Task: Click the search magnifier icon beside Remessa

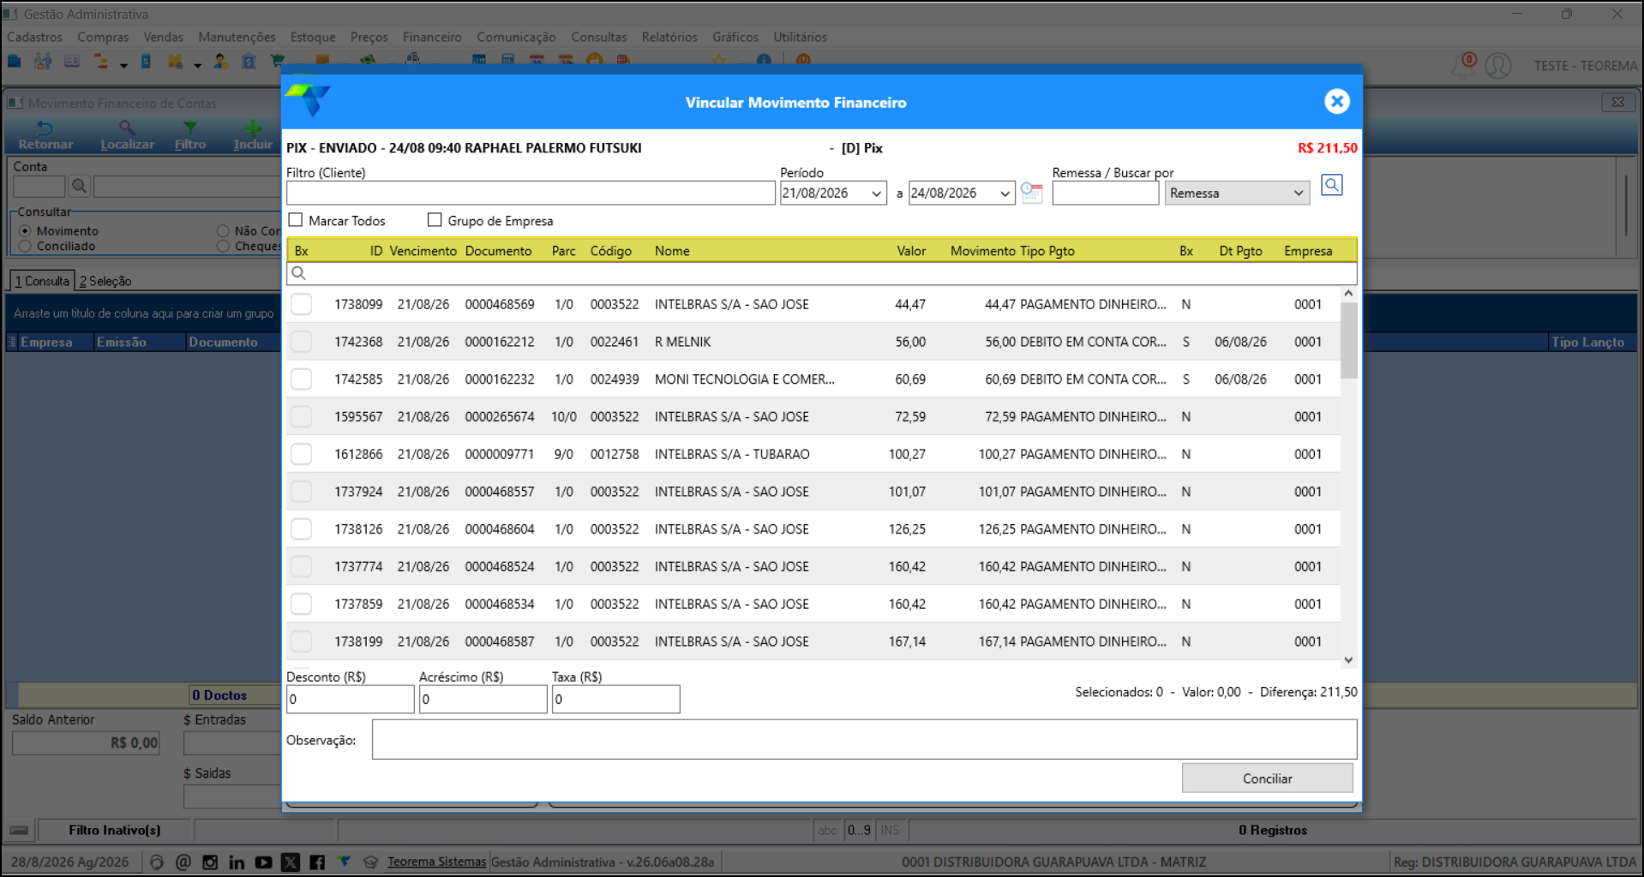Action: click(x=1331, y=185)
